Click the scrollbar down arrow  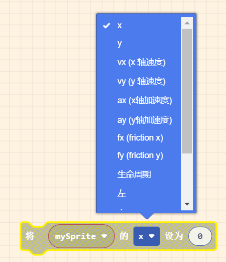pyautogui.click(x=187, y=204)
